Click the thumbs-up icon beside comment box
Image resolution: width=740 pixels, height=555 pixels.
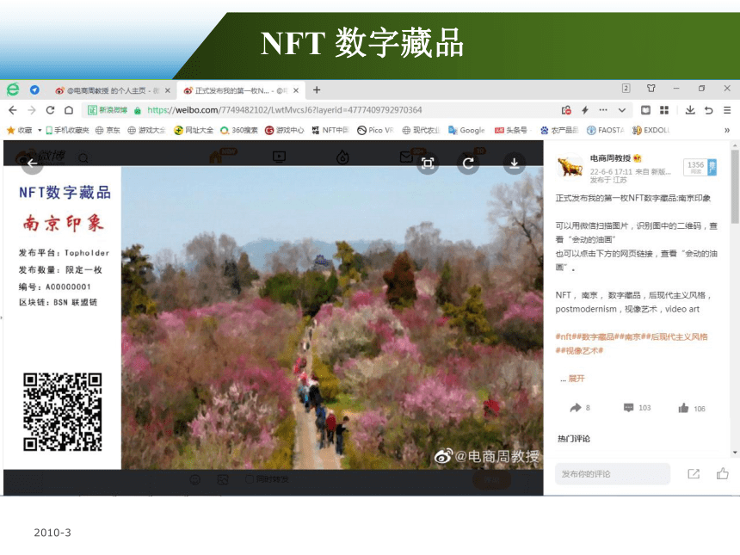pyautogui.click(x=723, y=473)
